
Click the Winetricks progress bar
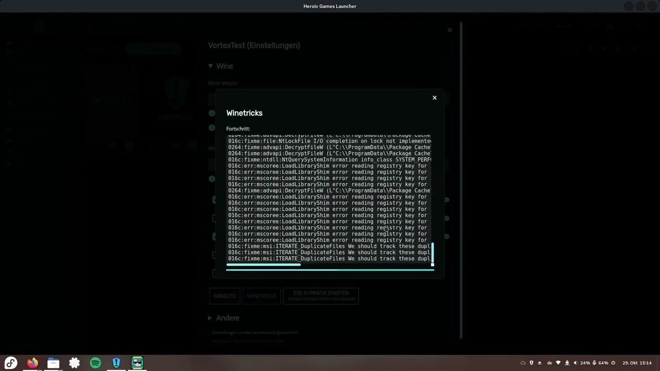click(x=330, y=269)
